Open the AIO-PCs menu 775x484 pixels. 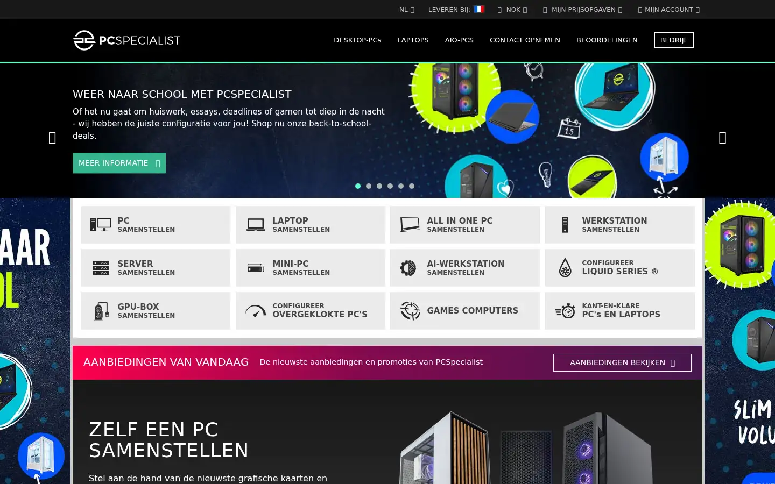click(459, 40)
